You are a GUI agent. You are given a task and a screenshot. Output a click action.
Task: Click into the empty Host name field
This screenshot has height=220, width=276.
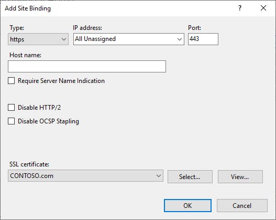[87, 66]
